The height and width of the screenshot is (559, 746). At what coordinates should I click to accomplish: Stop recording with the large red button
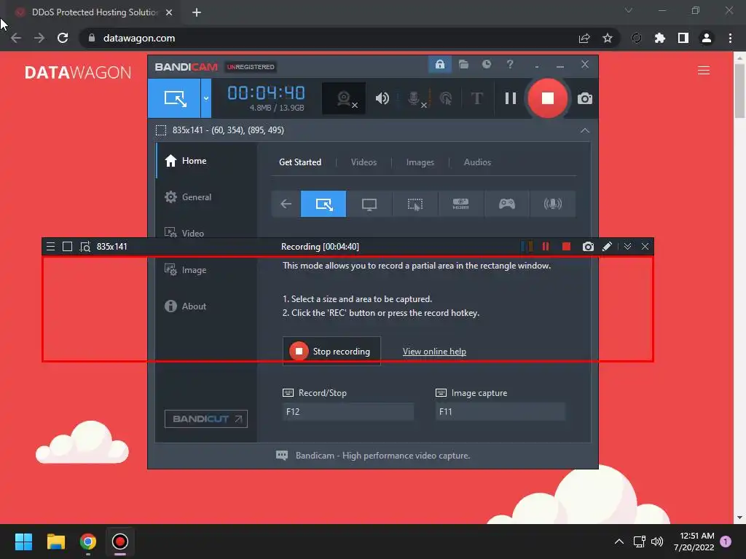[548, 98]
